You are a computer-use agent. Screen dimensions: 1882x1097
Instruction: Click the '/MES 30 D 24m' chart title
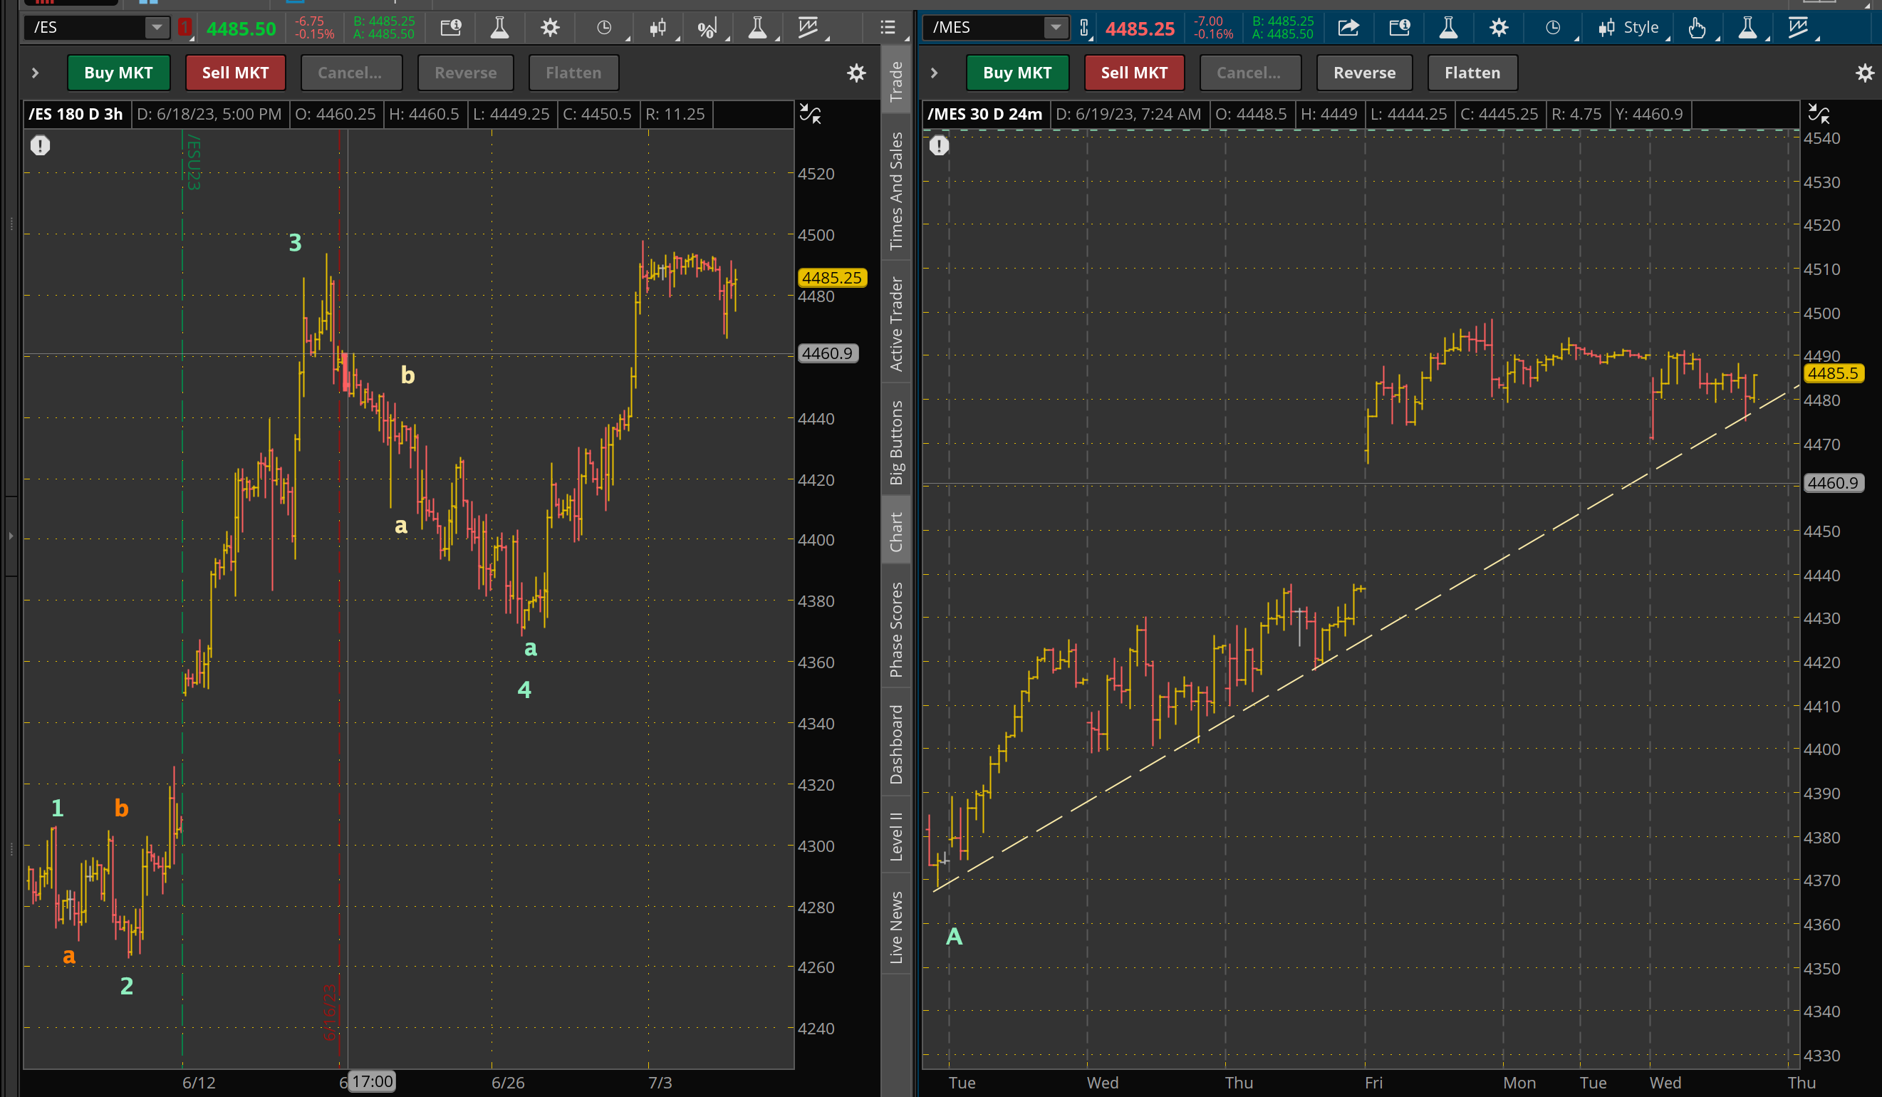coord(985,114)
